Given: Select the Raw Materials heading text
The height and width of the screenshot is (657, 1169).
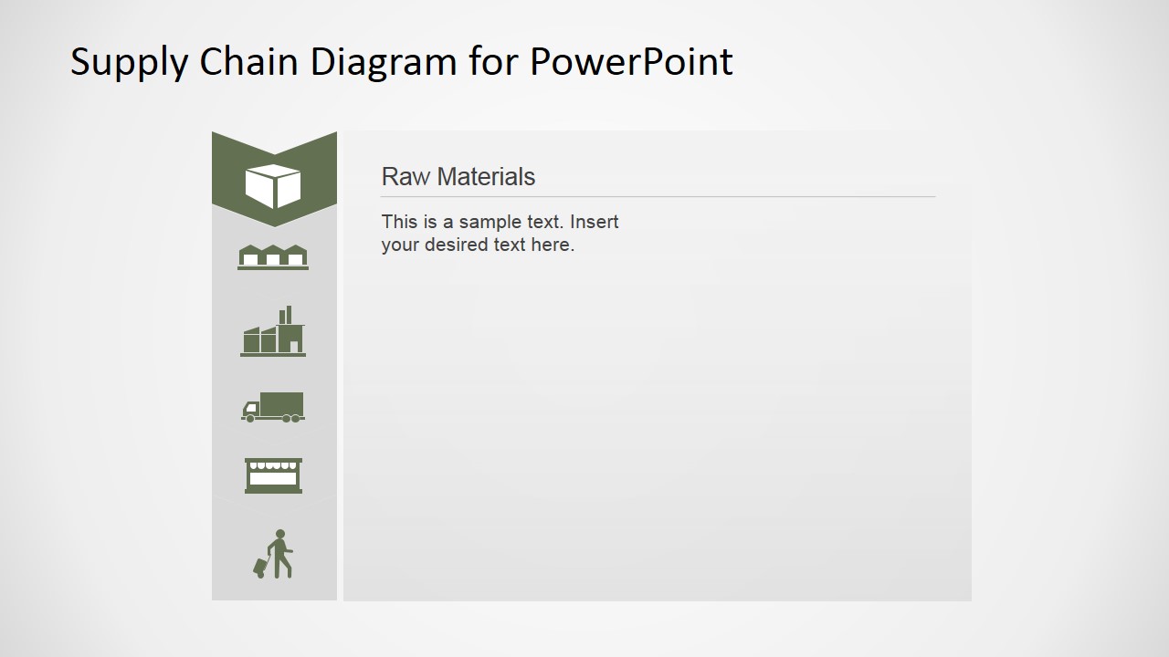Looking at the screenshot, I should click(458, 176).
